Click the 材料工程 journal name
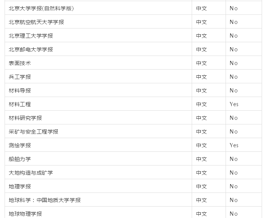This screenshot has width=267, height=218. (x=20, y=104)
